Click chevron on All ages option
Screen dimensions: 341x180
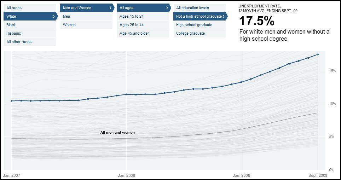point(167,8)
